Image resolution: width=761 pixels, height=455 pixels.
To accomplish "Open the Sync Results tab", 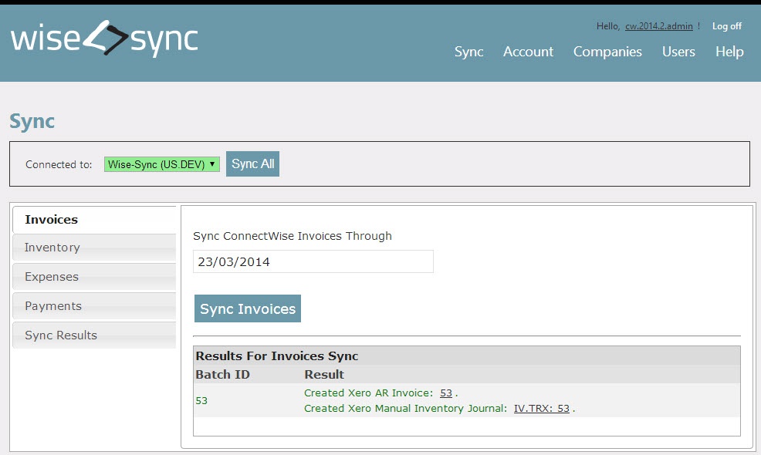I will [x=94, y=335].
